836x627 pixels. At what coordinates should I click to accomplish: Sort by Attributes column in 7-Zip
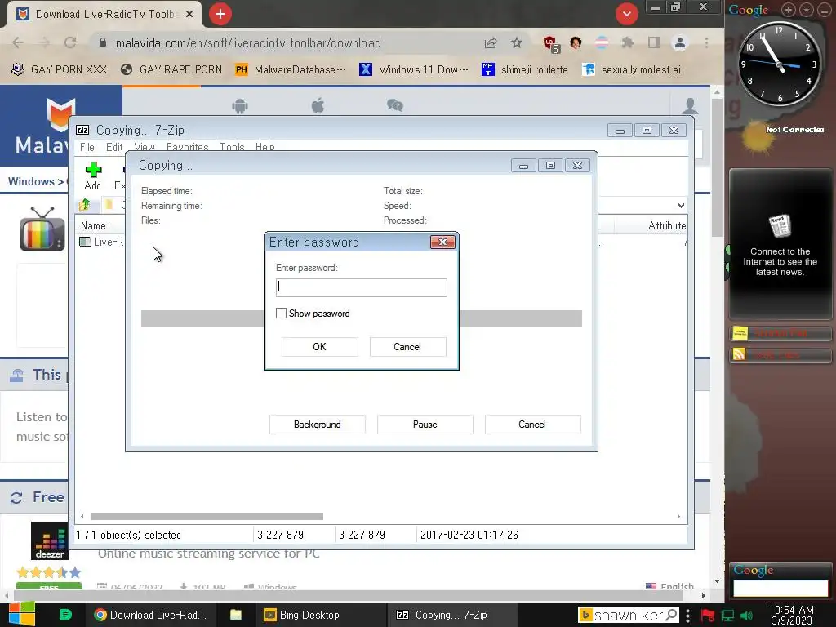(x=666, y=225)
